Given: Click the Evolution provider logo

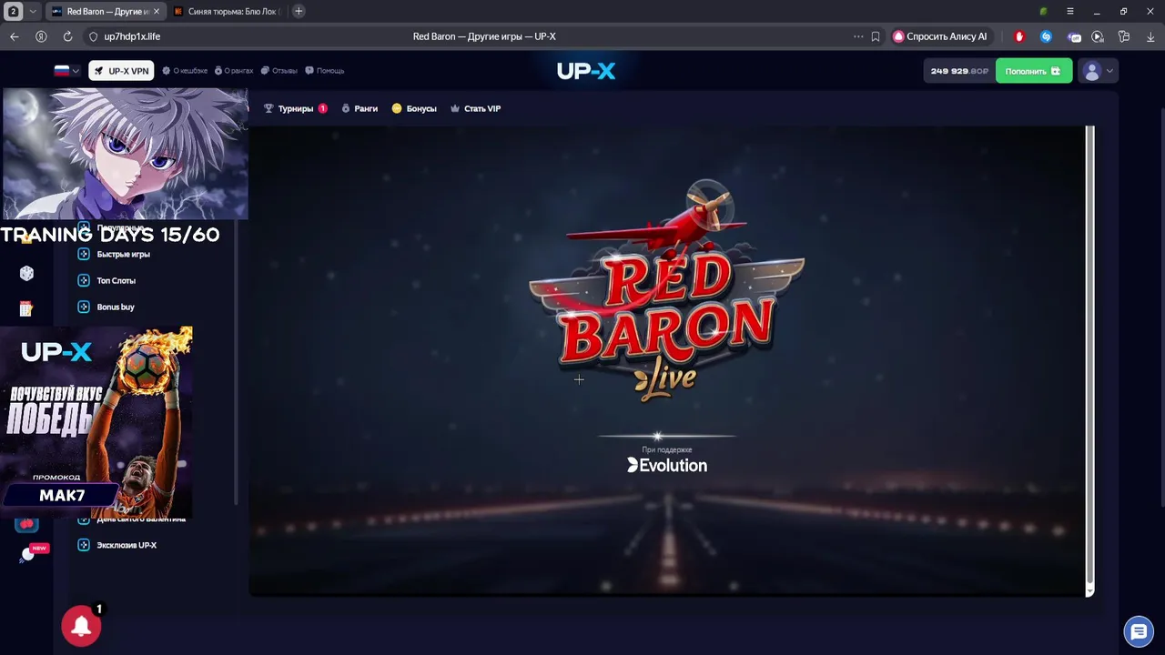Looking at the screenshot, I should 667,465.
